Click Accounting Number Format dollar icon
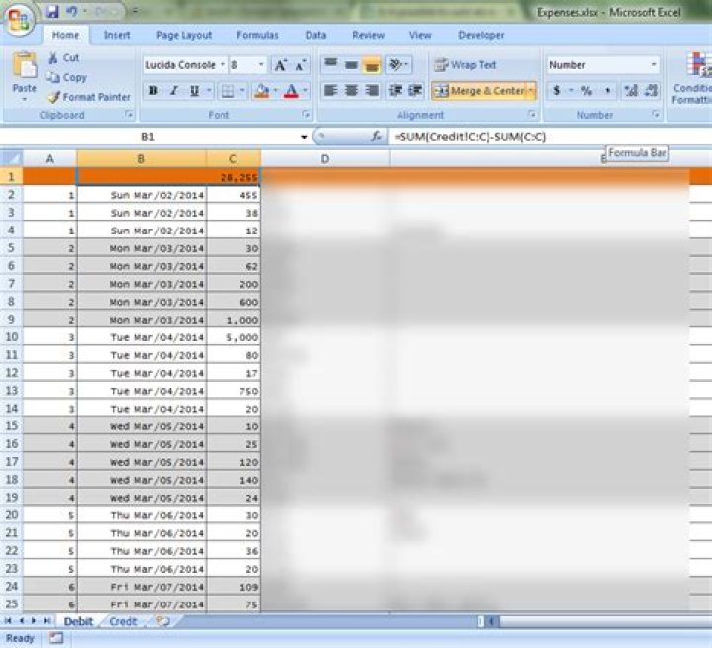 (x=556, y=91)
